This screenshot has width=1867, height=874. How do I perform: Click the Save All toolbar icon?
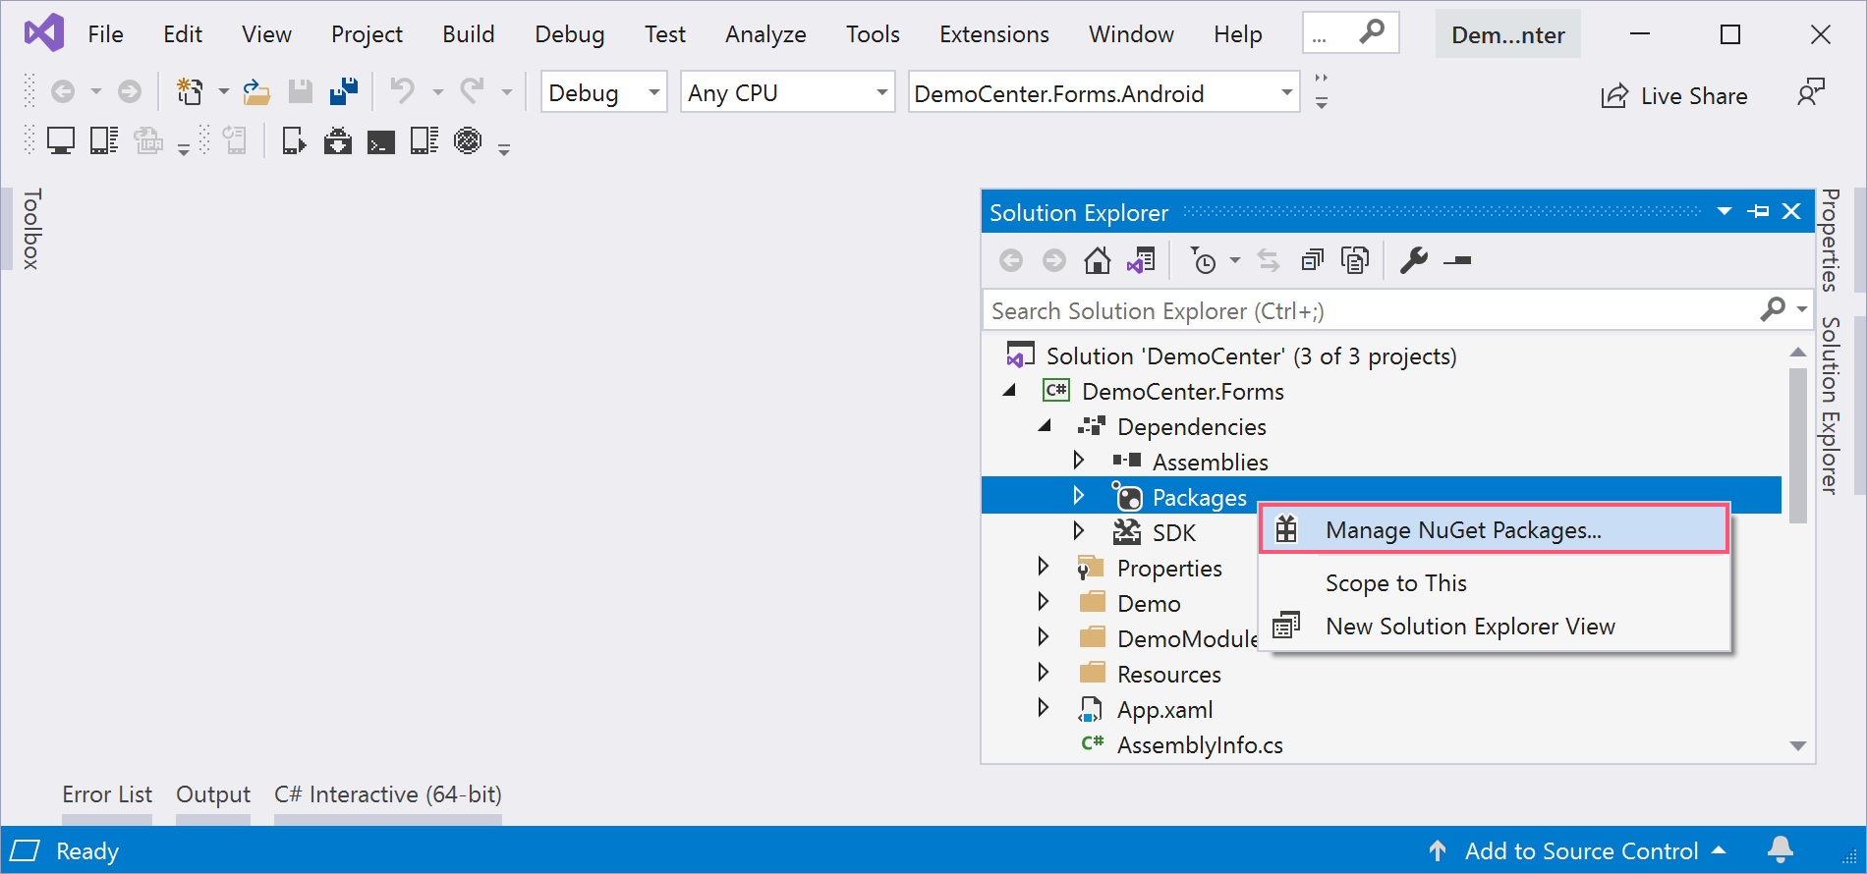coord(344,92)
